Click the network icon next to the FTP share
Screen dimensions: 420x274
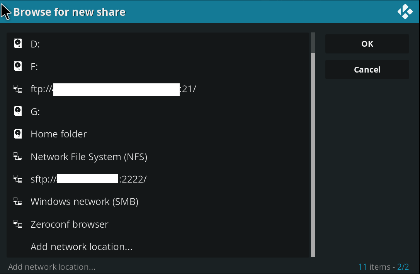(x=18, y=89)
